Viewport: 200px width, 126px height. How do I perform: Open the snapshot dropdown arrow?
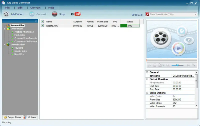click(164, 65)
